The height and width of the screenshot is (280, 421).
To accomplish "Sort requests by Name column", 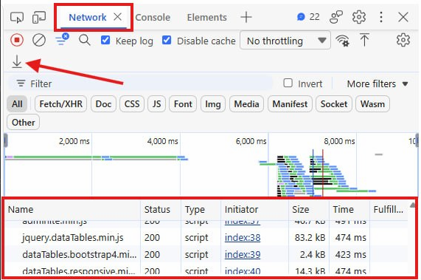I will pyautogui.click(x=72, y=210).
